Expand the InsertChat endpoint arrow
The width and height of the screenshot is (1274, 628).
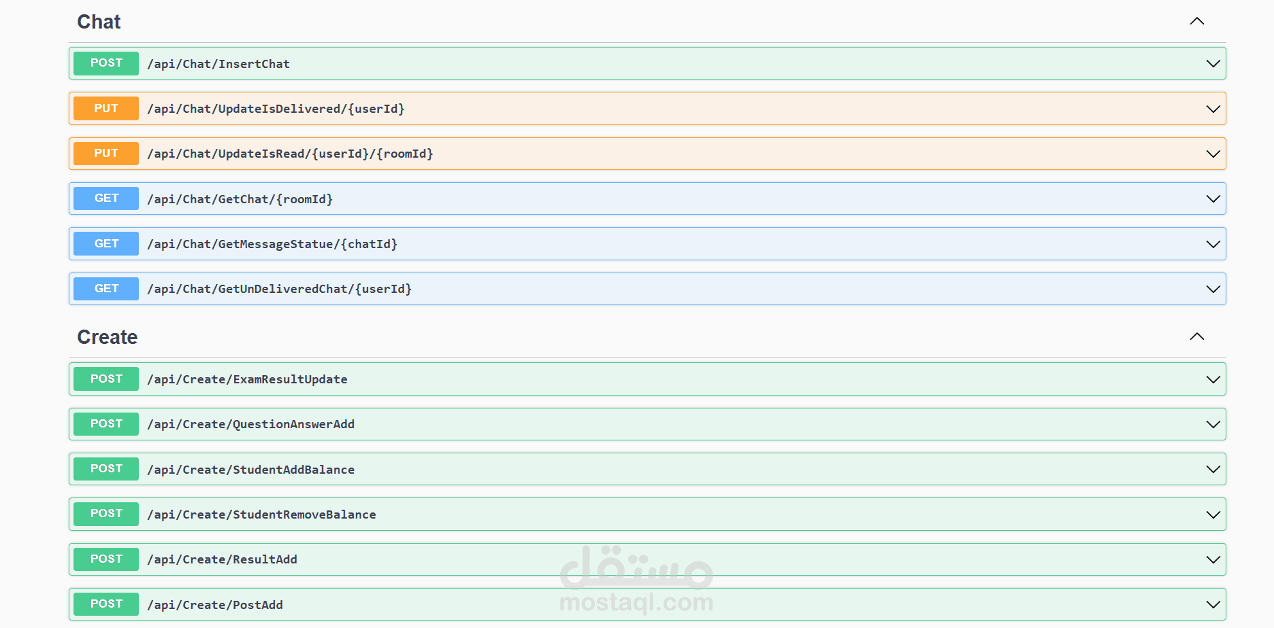click(1213, 63)
